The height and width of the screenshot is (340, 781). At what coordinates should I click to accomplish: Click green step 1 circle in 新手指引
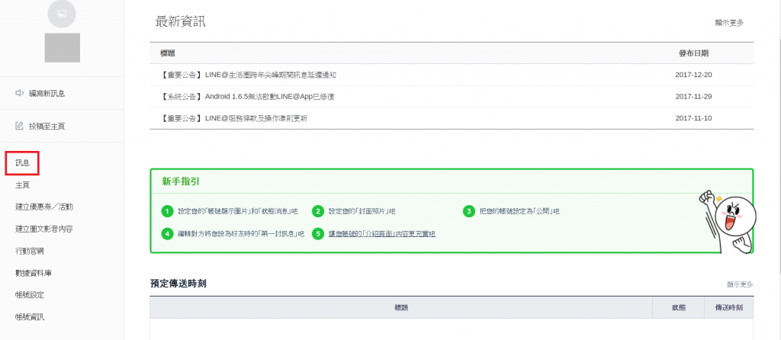(x=167, y=212)
